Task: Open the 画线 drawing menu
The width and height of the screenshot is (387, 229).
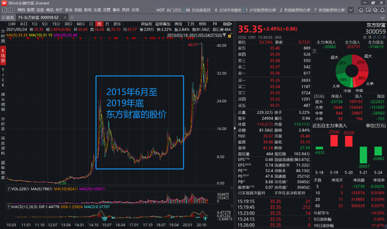Action: point(178,24)
